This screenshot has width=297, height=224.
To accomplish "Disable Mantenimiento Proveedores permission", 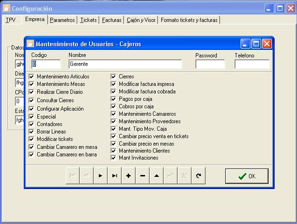I will pyautogui.click(x=113, y=121).
